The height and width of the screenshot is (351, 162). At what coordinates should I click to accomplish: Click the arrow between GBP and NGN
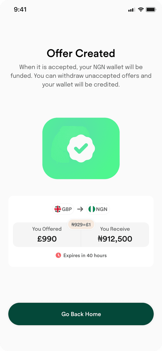point(80,209)
